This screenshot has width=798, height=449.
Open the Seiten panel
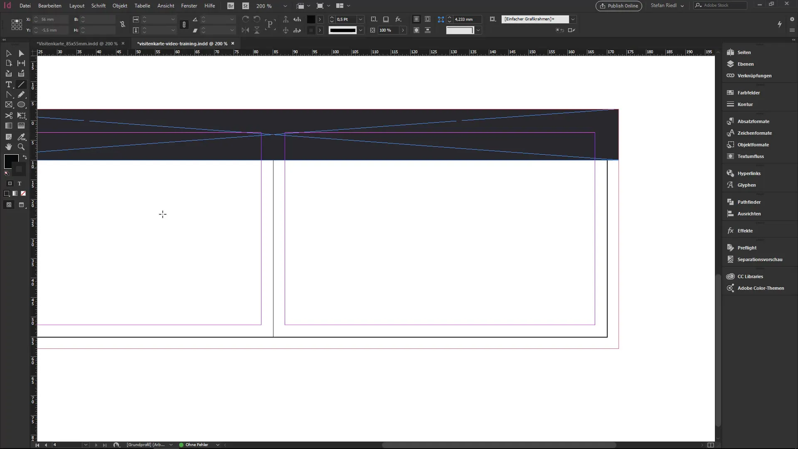pyautogui.click(x=744, y=52)
